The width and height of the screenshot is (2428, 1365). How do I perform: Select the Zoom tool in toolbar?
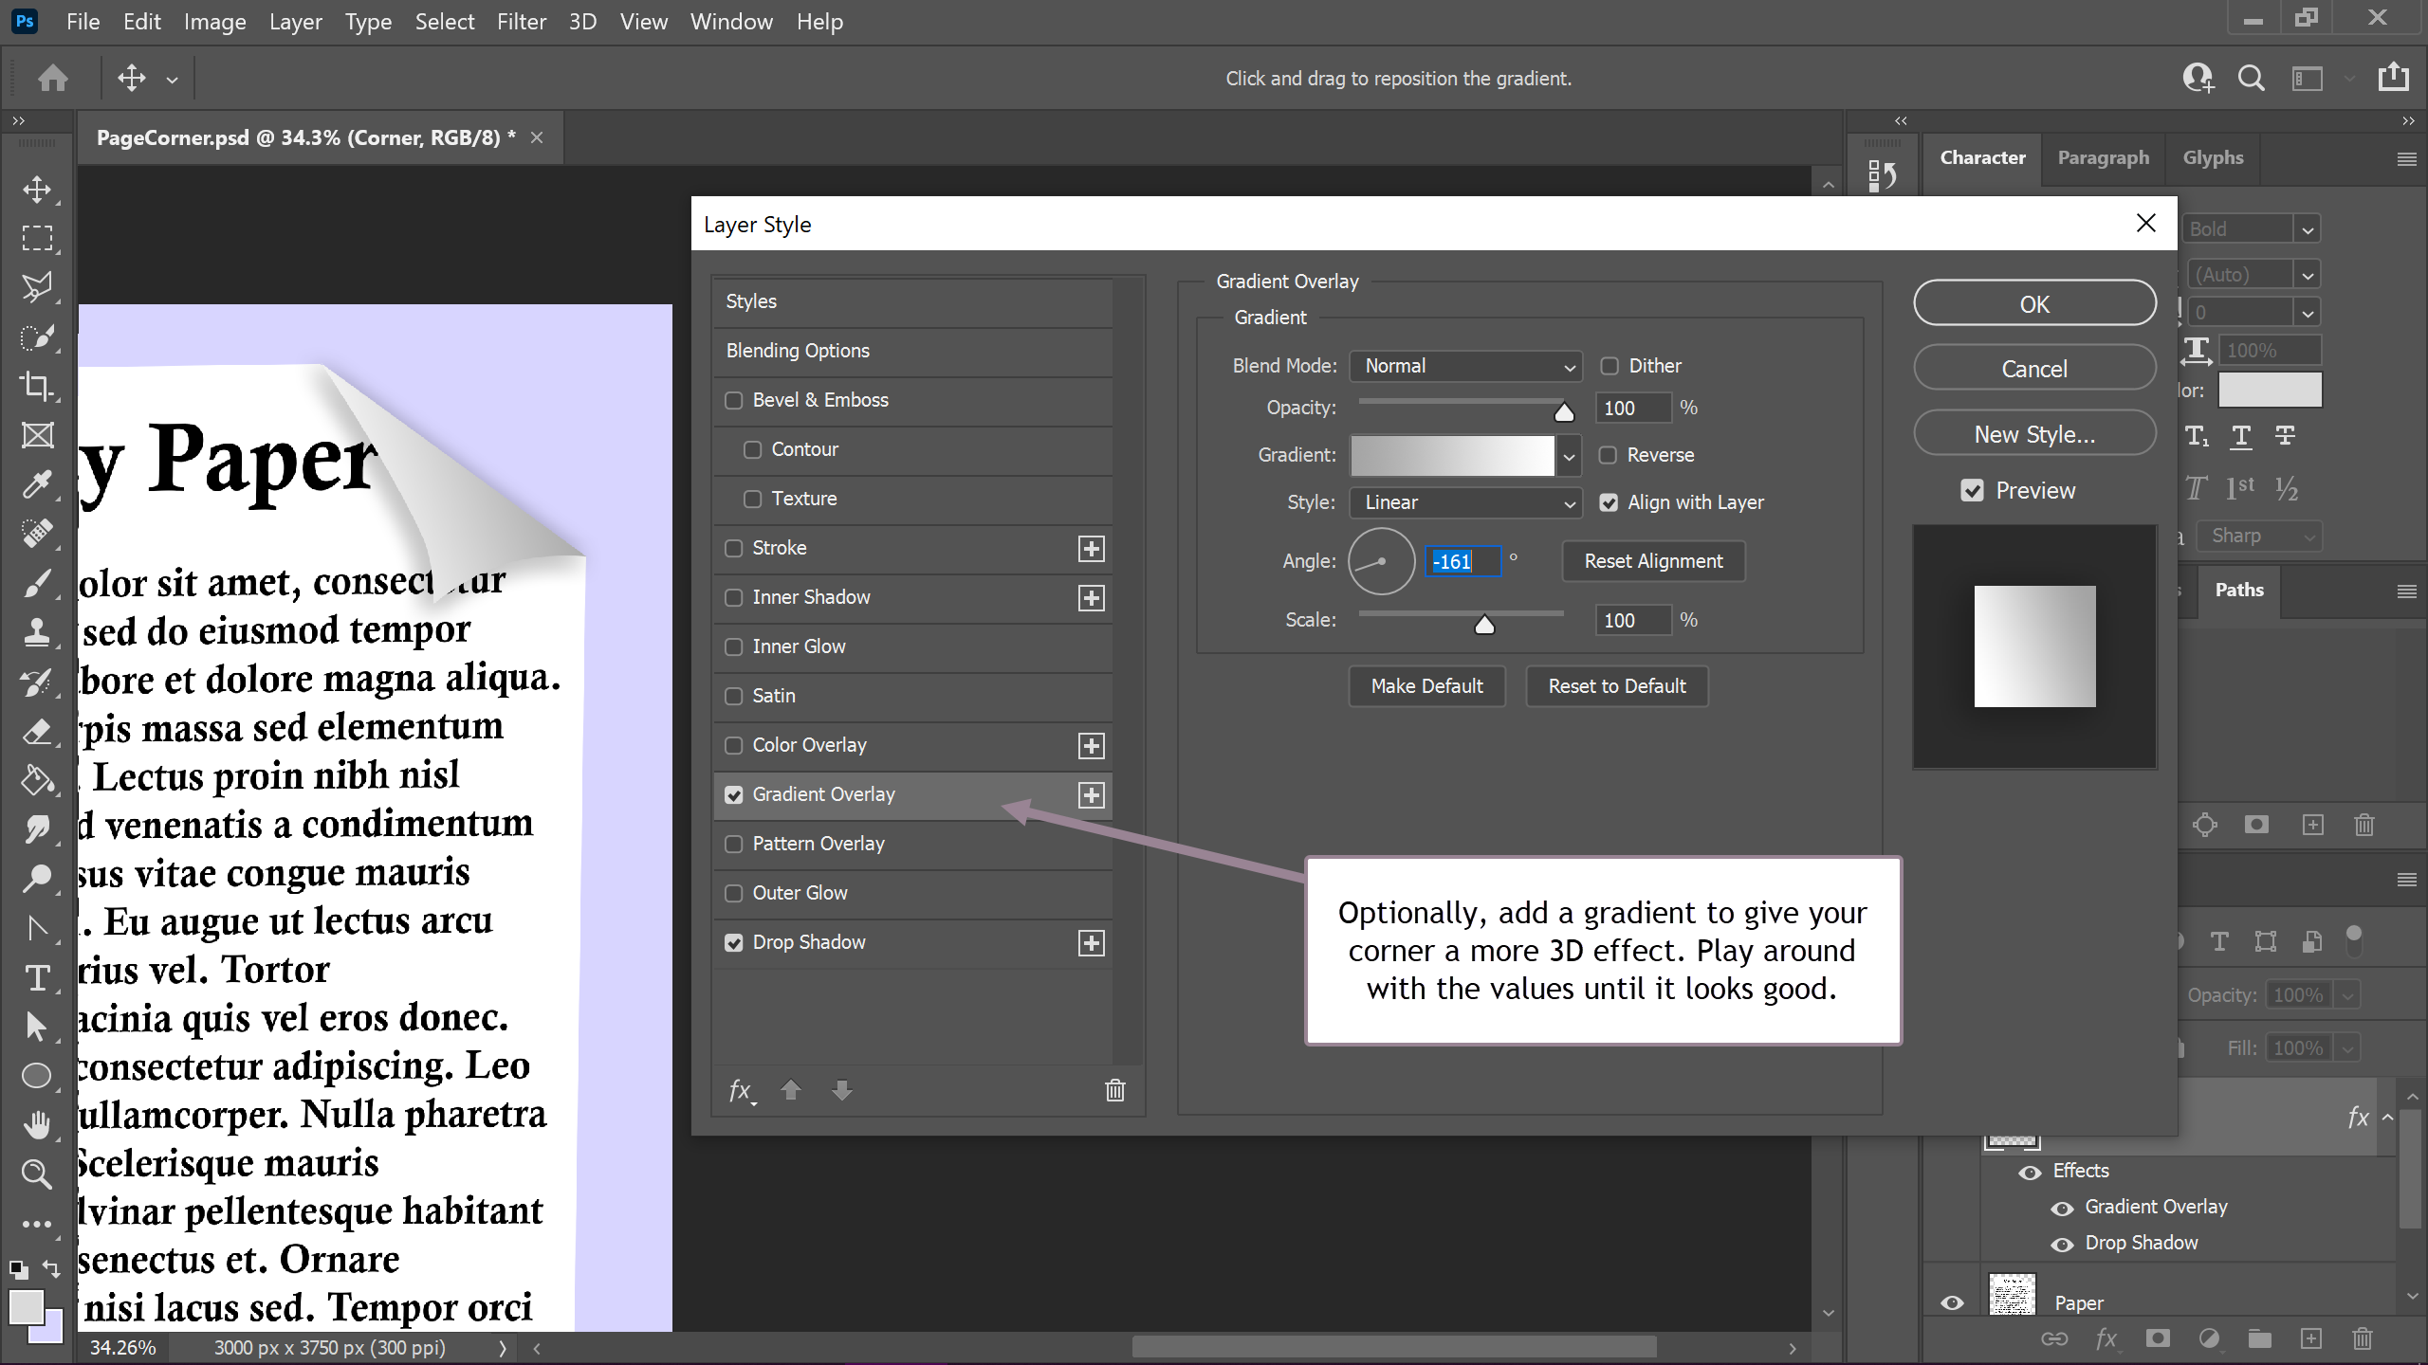coord(37,1174)
